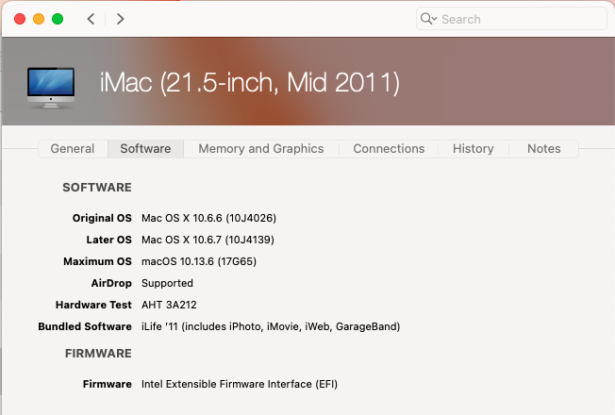View the History tab

[473, 149]
